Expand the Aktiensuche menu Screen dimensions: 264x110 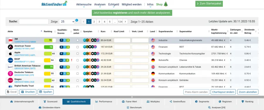point(84,4)
